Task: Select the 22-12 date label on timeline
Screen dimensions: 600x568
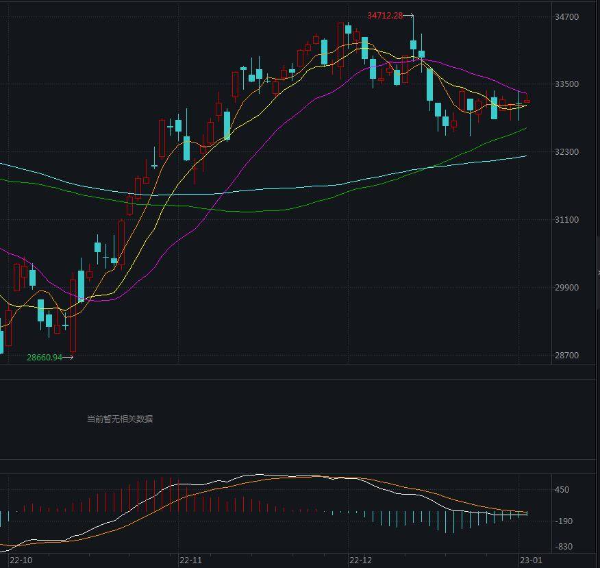Action: point(360,560)
